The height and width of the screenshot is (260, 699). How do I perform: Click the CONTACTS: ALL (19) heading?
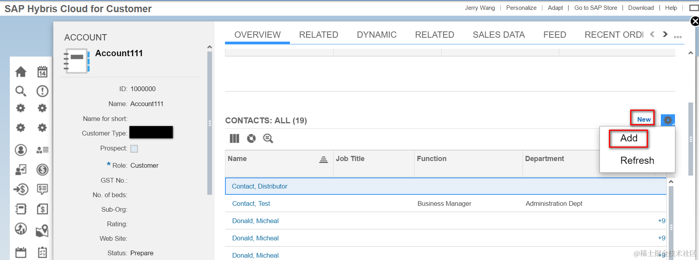(266, 121)
